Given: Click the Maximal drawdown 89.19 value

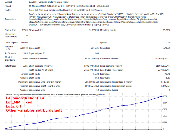Looking at the screenshot, I should 92,58.
